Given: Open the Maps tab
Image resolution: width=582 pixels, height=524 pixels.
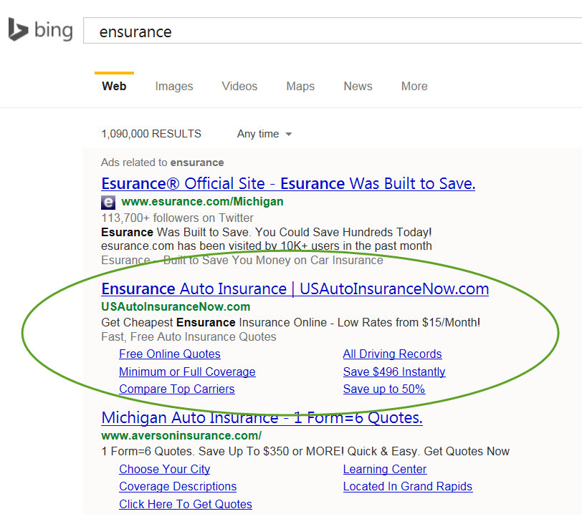Looking at the screenshot, I should point(300,86).
